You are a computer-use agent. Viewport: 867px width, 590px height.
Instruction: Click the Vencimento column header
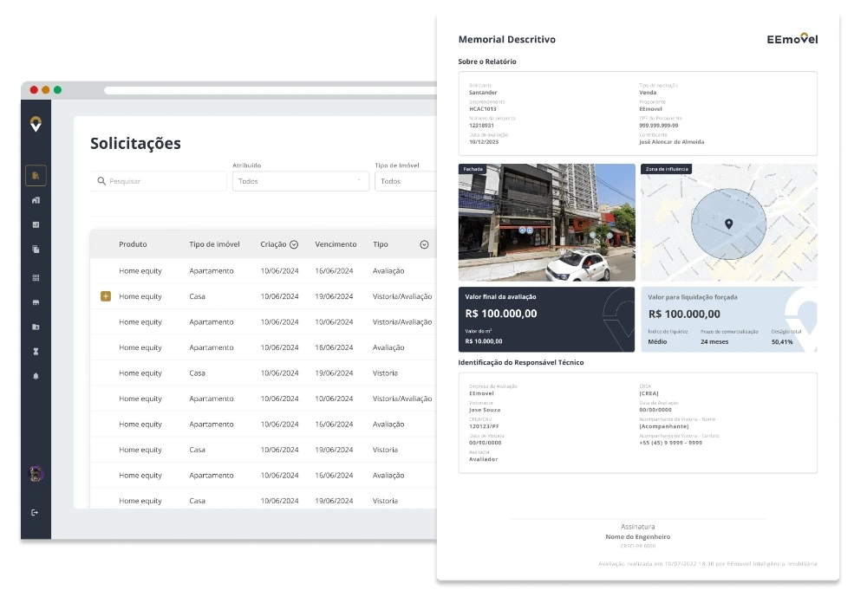[x=336, y=244]
